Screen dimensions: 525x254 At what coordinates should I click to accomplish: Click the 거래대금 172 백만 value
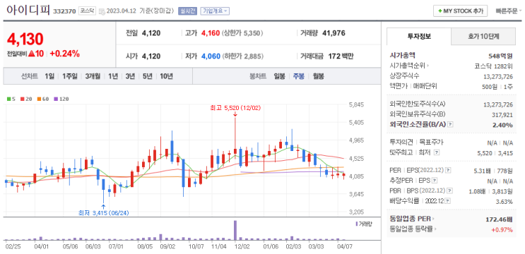pos(341,56)
